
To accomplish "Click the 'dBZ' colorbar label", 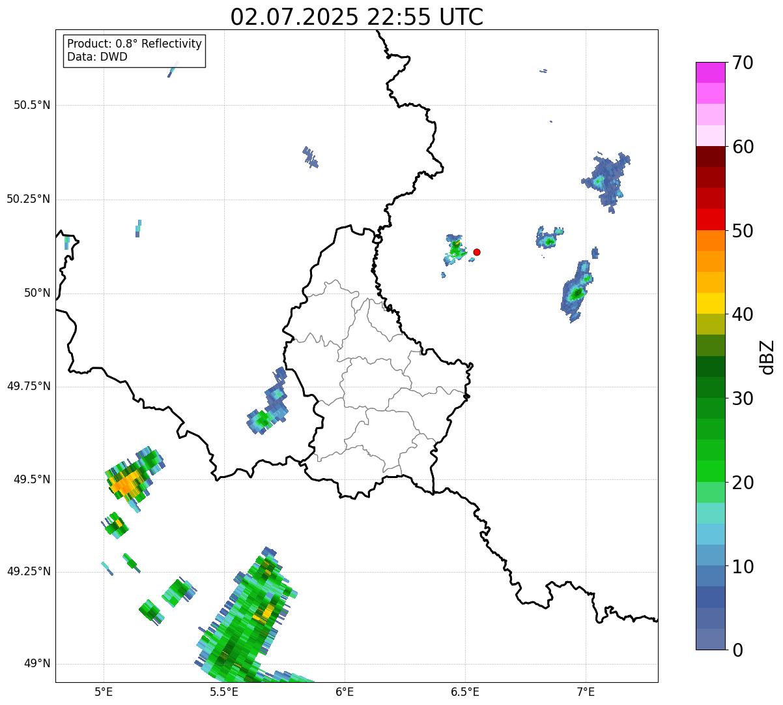I will [x=767, y=357].
